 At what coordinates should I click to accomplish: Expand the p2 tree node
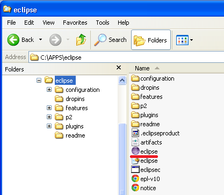tap(49, 117)
